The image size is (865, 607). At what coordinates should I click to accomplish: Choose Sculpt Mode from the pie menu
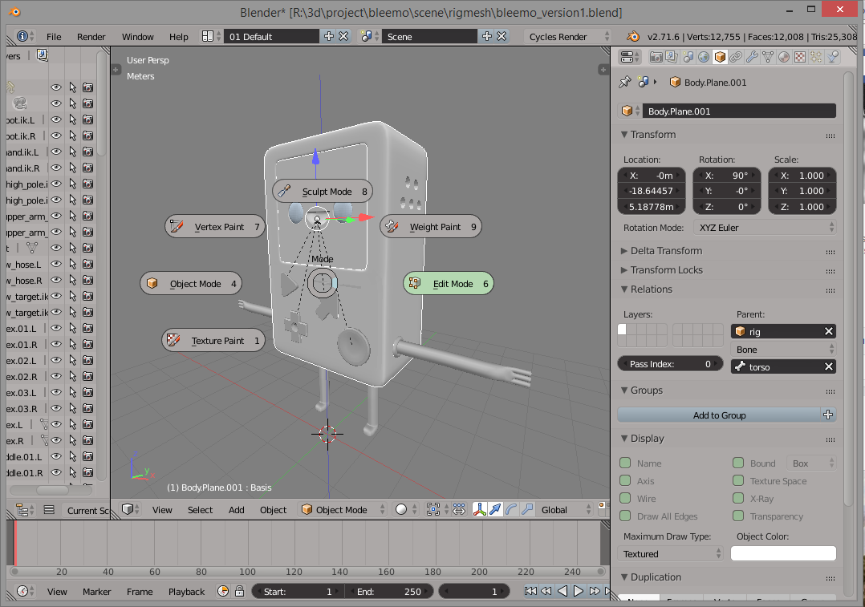click(323, 192)
